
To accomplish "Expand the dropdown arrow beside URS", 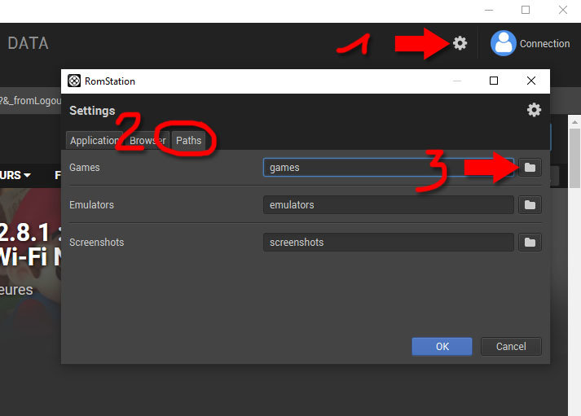I will click(27, 175).
